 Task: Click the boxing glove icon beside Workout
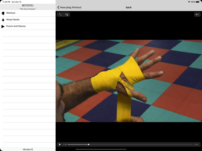coord(3,13)
